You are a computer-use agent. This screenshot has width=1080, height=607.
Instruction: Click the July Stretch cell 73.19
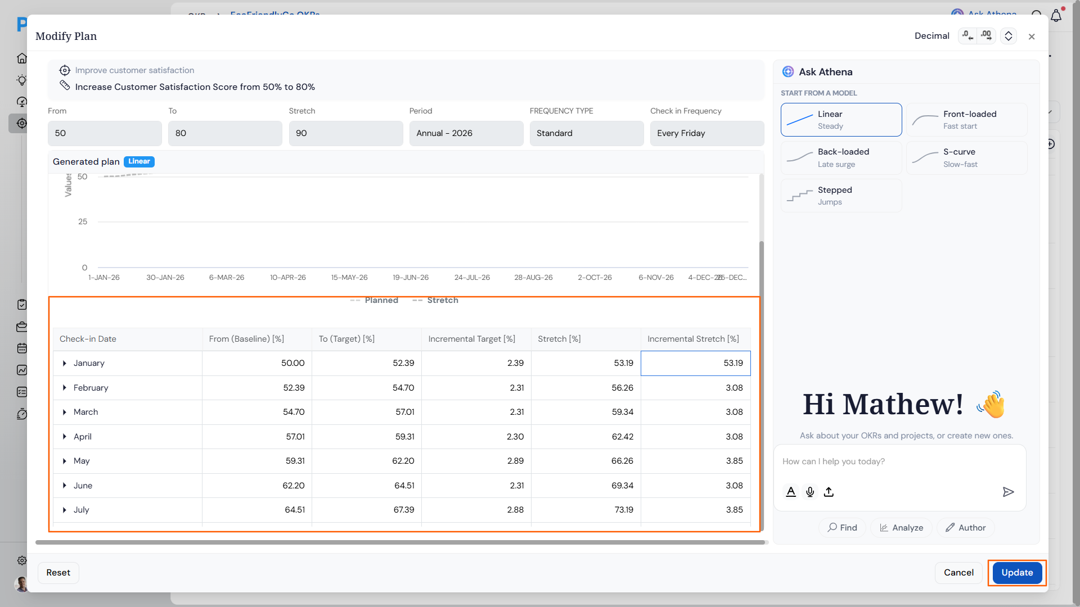point(586,510)
